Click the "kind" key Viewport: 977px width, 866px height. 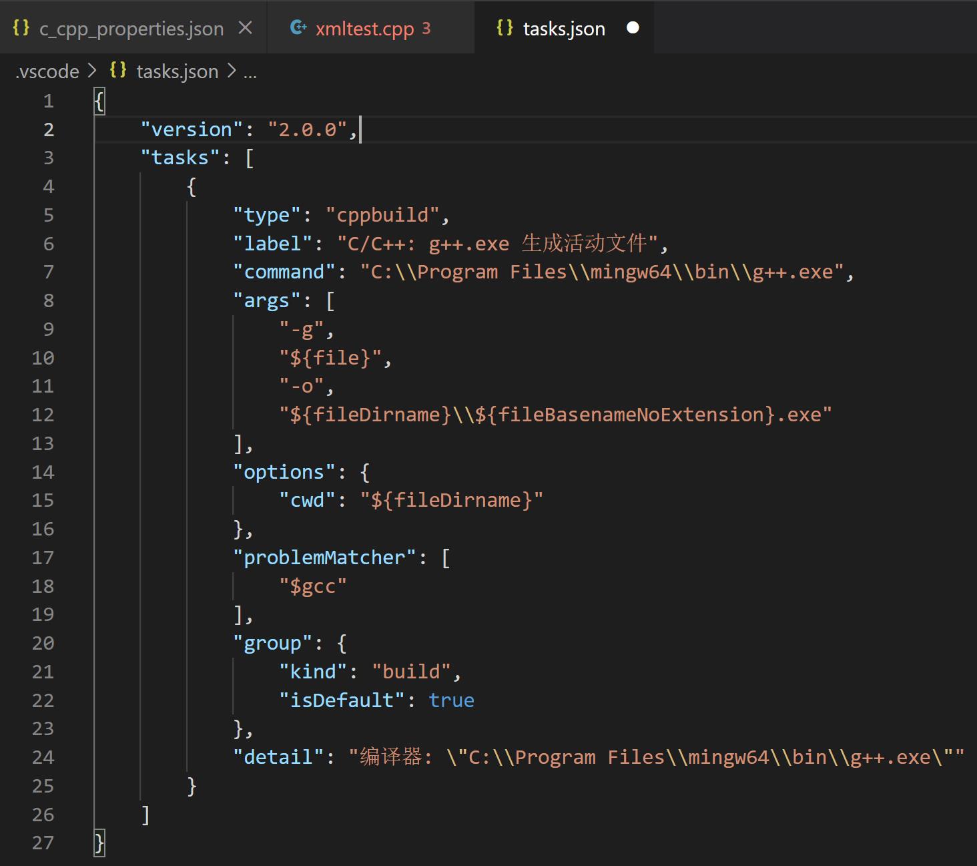point(313,672)
